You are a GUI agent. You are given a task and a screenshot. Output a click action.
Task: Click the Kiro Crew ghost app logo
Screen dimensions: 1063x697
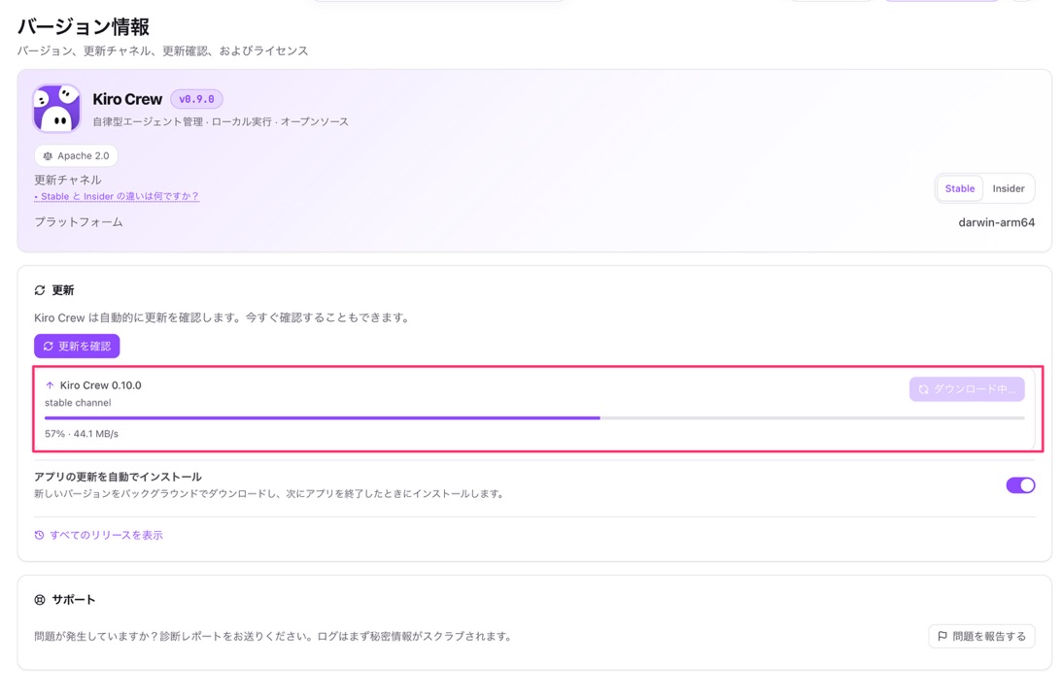coord(57,109)
